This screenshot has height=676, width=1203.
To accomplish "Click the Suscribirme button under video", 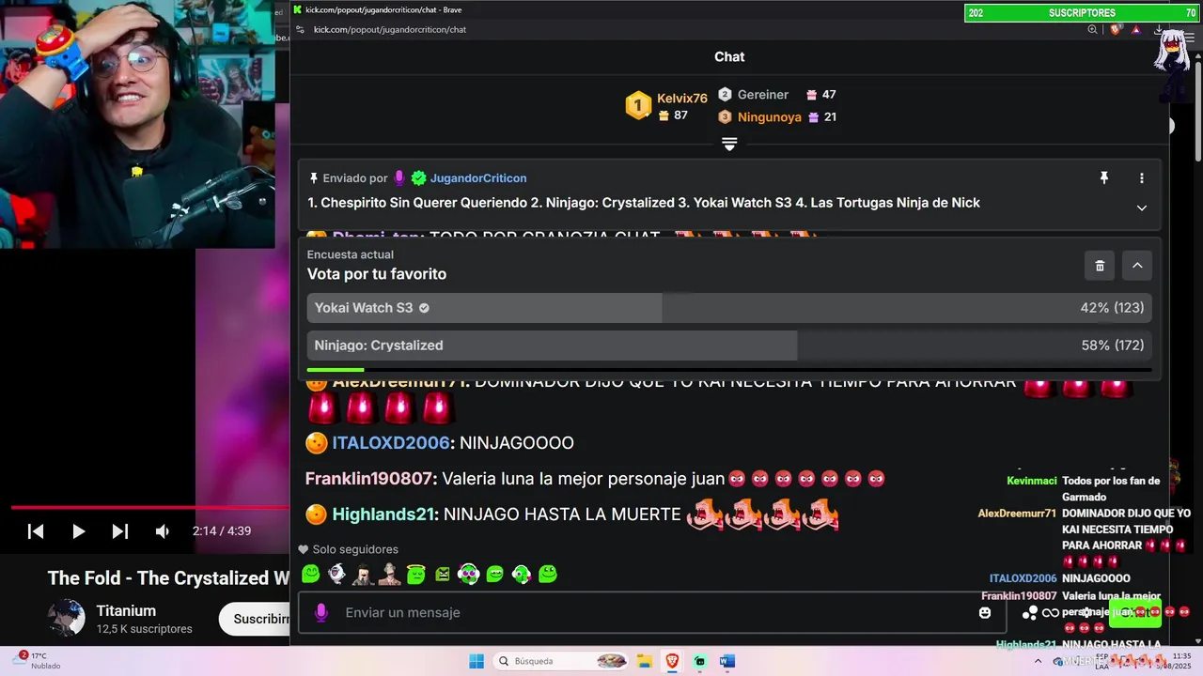I will pyautogui.click(x=256, y=619).
